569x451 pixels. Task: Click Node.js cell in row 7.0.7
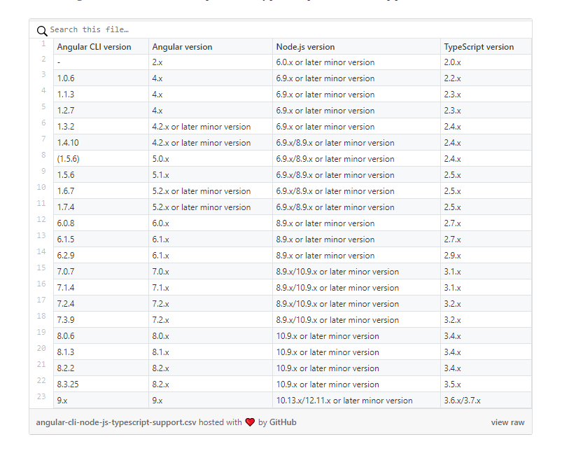pos(357,272)
